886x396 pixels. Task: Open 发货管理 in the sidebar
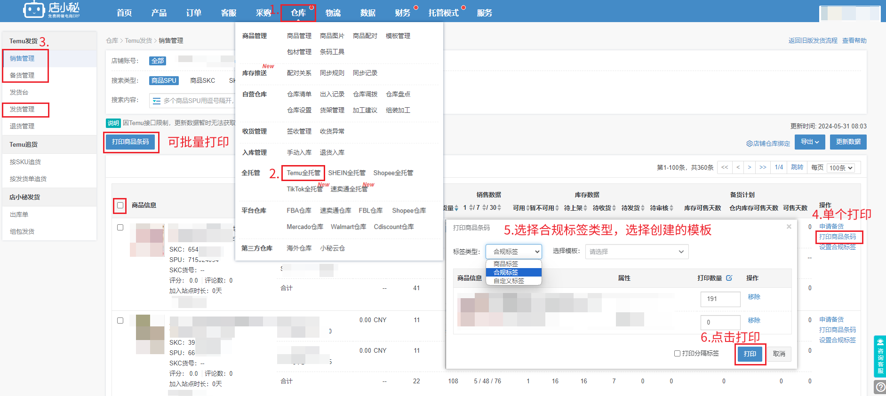pos(22,109)
